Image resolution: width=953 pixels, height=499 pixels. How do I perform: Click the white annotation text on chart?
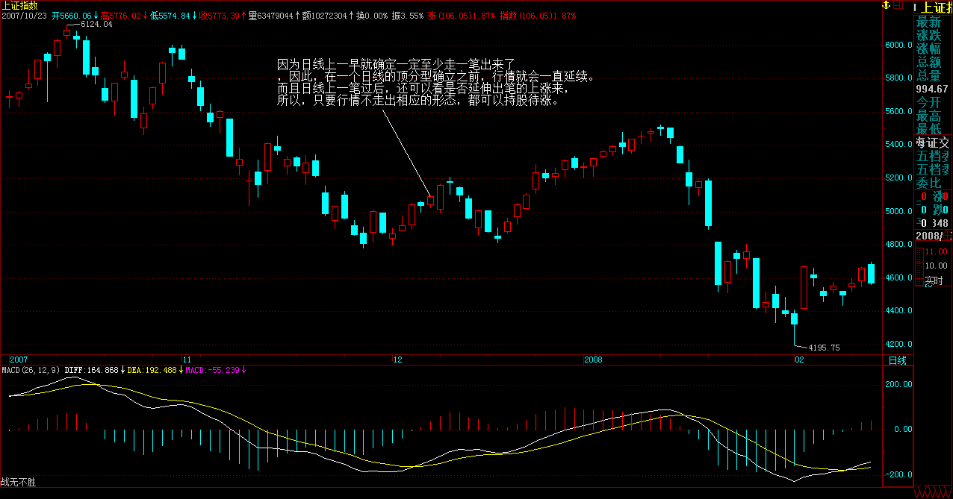[435, 82]
